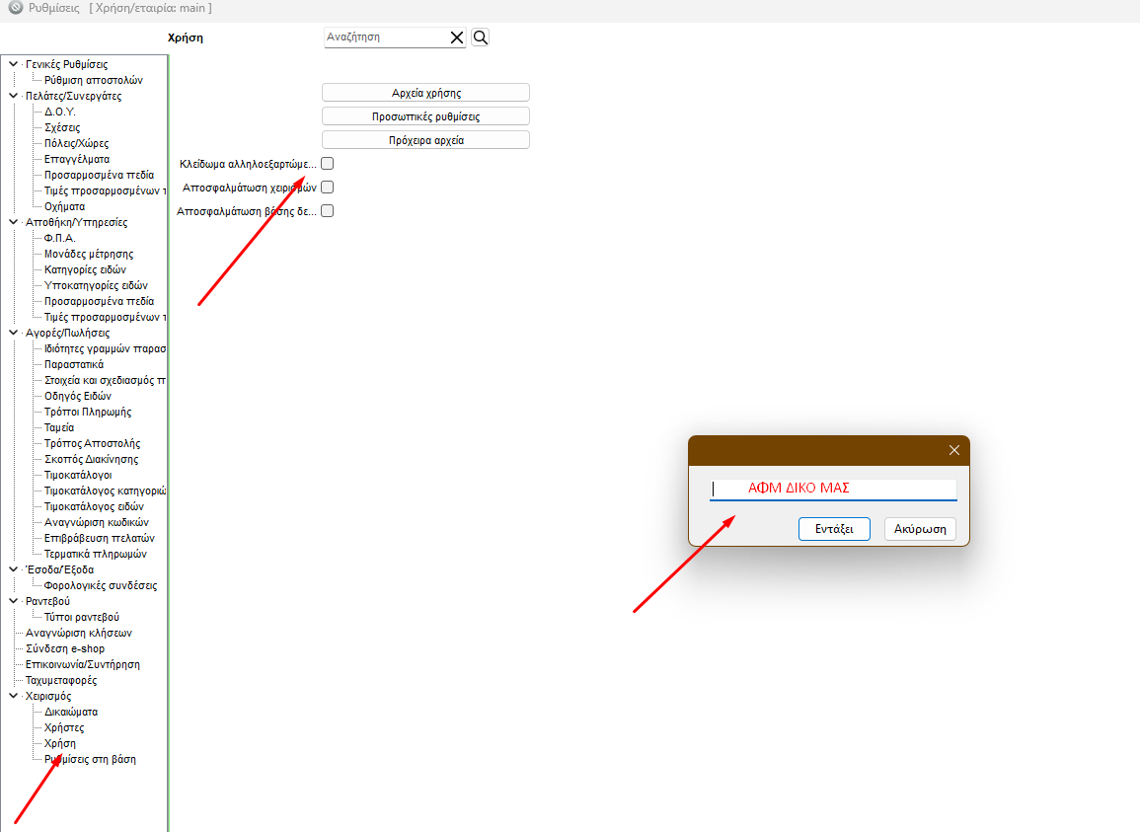The width and height of the screenshot is (1140, 832).
Task: Select Αναγνώριση κωδικών tree item
Action: (97, 522)
